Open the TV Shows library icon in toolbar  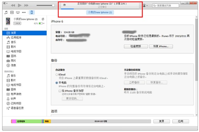18,12
